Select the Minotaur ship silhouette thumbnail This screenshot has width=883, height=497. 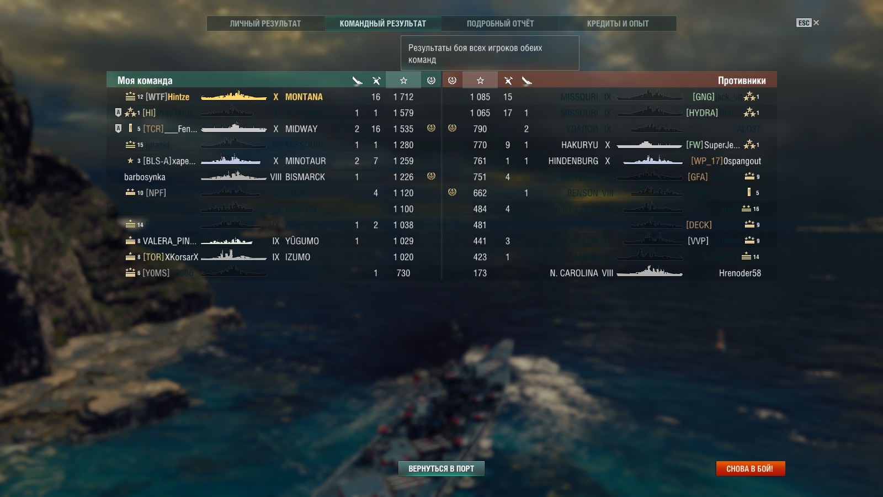(231, 161)
